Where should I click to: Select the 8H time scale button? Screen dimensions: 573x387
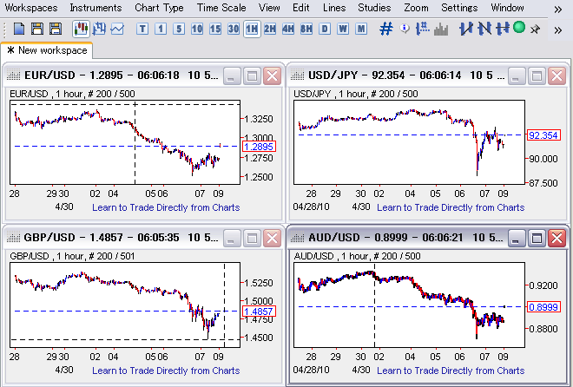(x=306, y=29)
